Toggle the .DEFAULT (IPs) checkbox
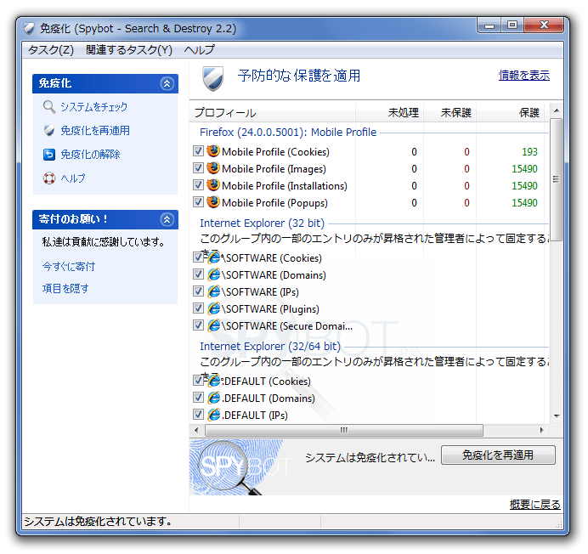This screenshot has width=588, height=554. pos(198,415)
